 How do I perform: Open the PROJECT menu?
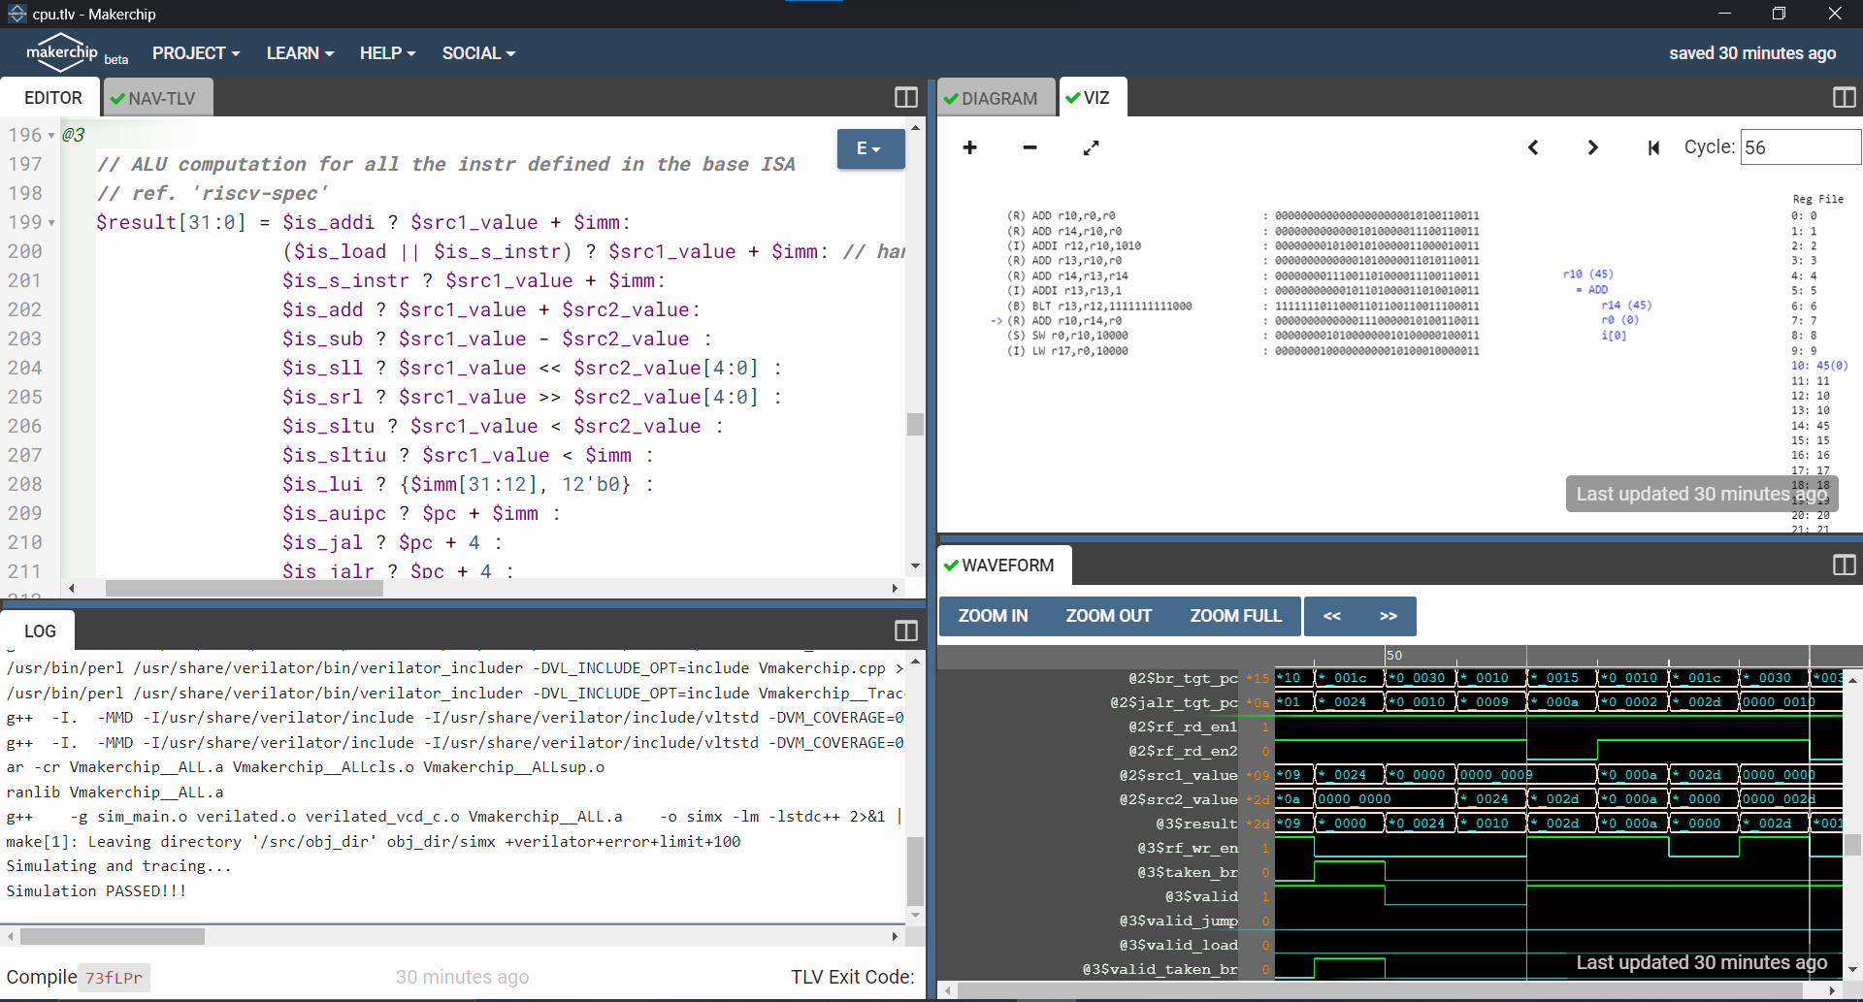click(196, 53)
